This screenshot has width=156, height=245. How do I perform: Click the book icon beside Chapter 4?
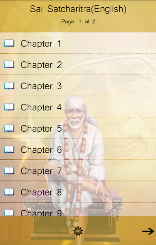point(9,107)
